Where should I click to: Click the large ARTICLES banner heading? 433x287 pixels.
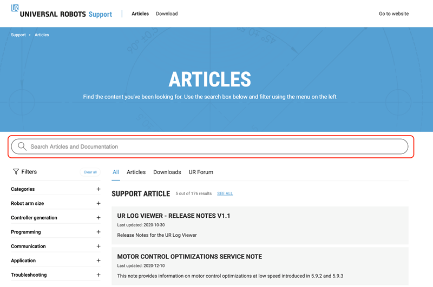point(209,79)
